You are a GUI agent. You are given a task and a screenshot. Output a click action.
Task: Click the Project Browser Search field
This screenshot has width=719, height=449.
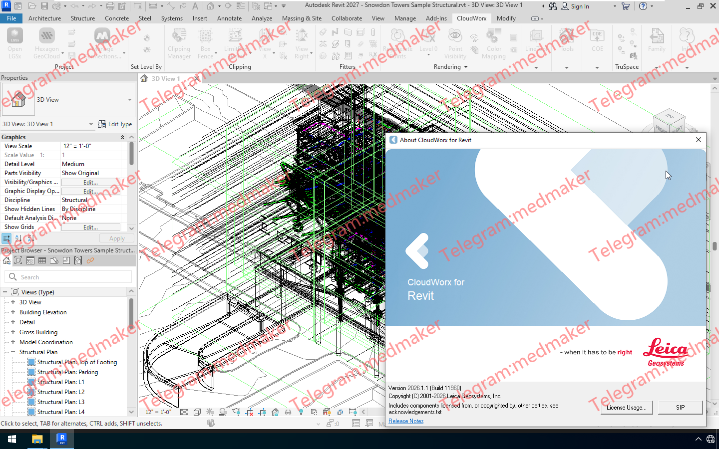[68, 277]
